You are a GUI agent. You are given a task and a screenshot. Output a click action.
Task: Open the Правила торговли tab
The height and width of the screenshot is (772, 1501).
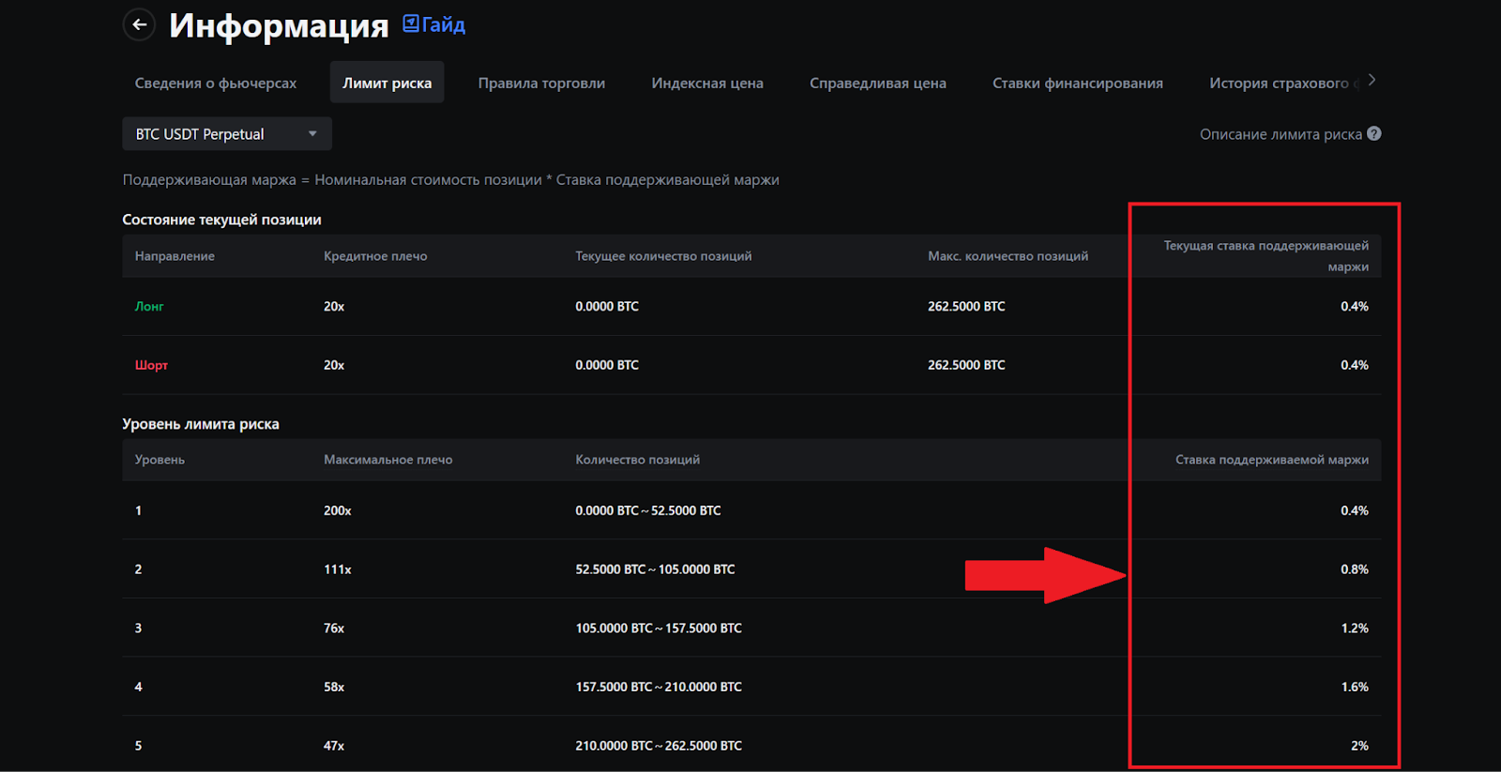click(541, 83)
